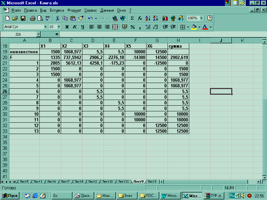267x200 pixels.
Task: Open the Формат menu
Action: point(74,10)
